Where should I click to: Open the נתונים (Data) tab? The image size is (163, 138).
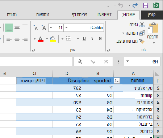[x=12, y=15]
